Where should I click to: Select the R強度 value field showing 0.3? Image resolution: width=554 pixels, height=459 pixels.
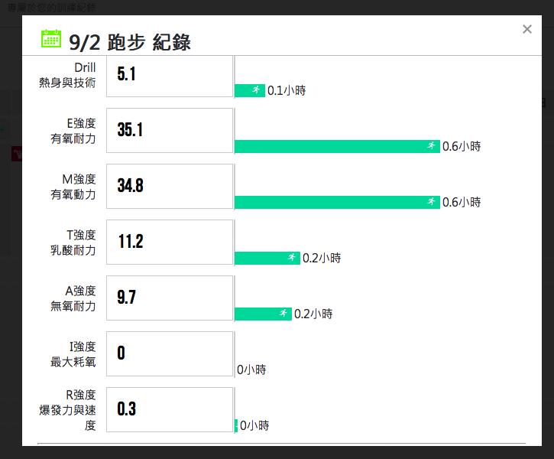coord(170,410)
